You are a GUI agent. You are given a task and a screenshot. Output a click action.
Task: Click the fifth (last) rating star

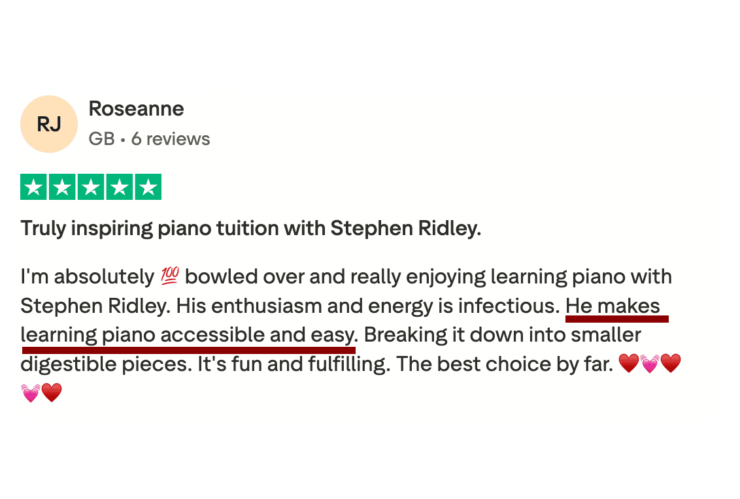point(148,187)
